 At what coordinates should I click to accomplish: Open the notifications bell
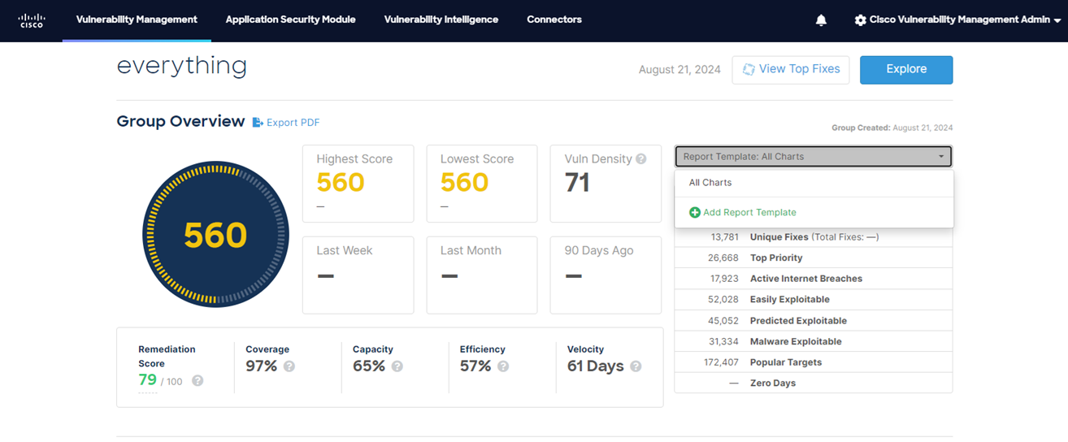[821, 19]
